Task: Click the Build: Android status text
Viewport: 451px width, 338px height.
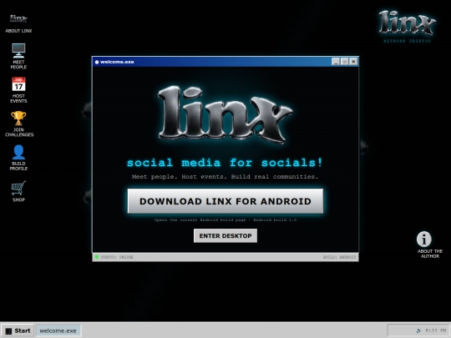Action: click(339, 257)
